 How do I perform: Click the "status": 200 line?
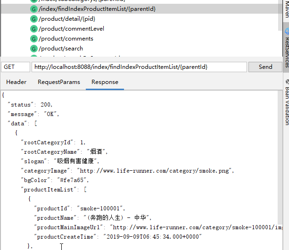pos(30,105)
